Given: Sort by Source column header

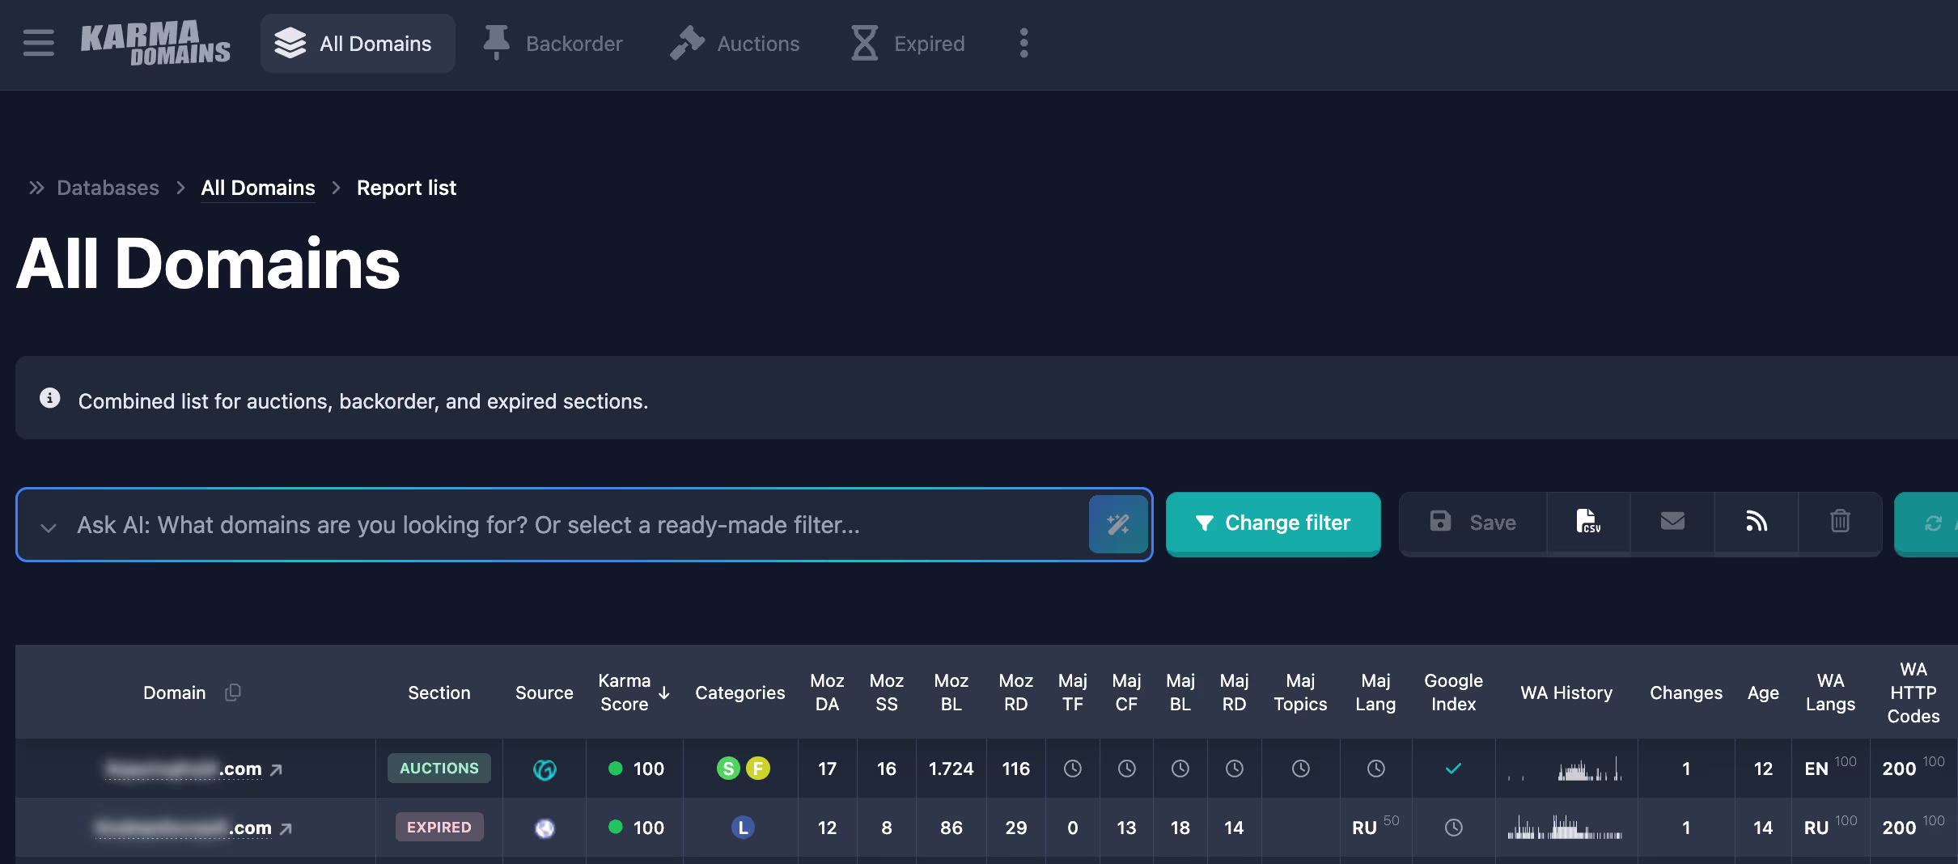Looking at the screenshot, I should pyautogui.click(x=544, y=692).
